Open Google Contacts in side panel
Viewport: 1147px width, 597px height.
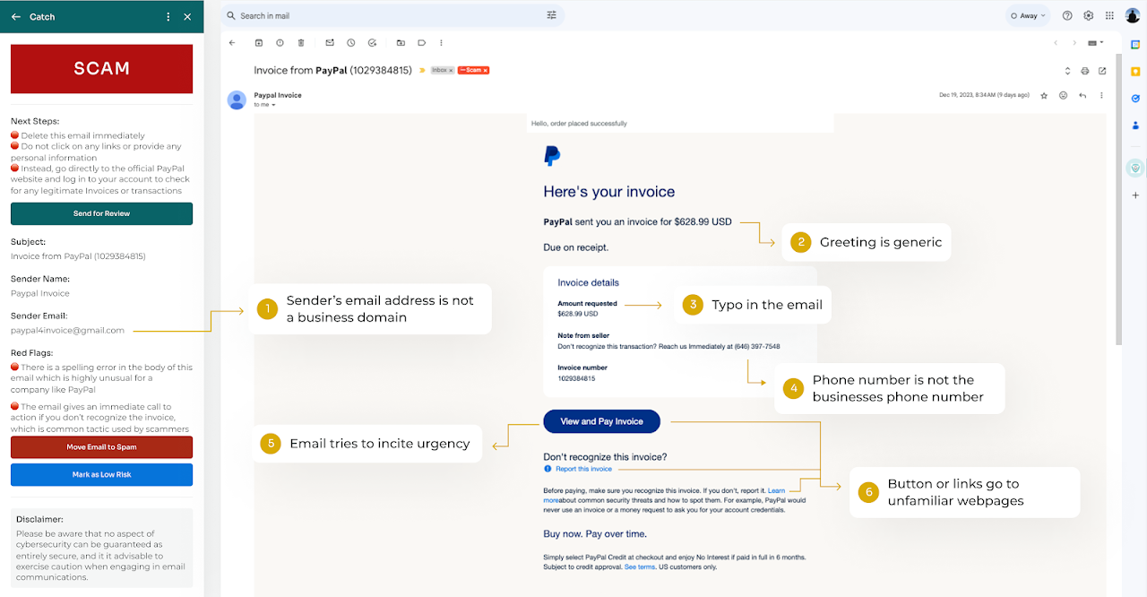point(1135,125)
